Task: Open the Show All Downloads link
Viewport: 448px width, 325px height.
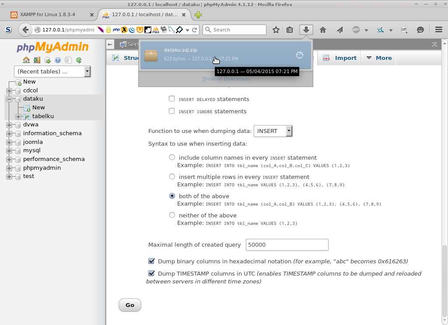Action: pos(226,79)
